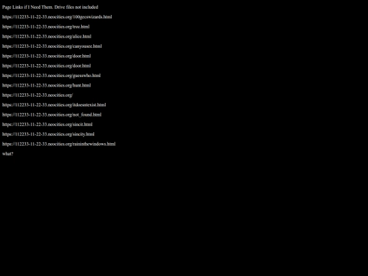The width and height of the screenshot is (368, 276).
Task: Click the empty black area below the 'what?' text
Action: click(x=184, y=216)
